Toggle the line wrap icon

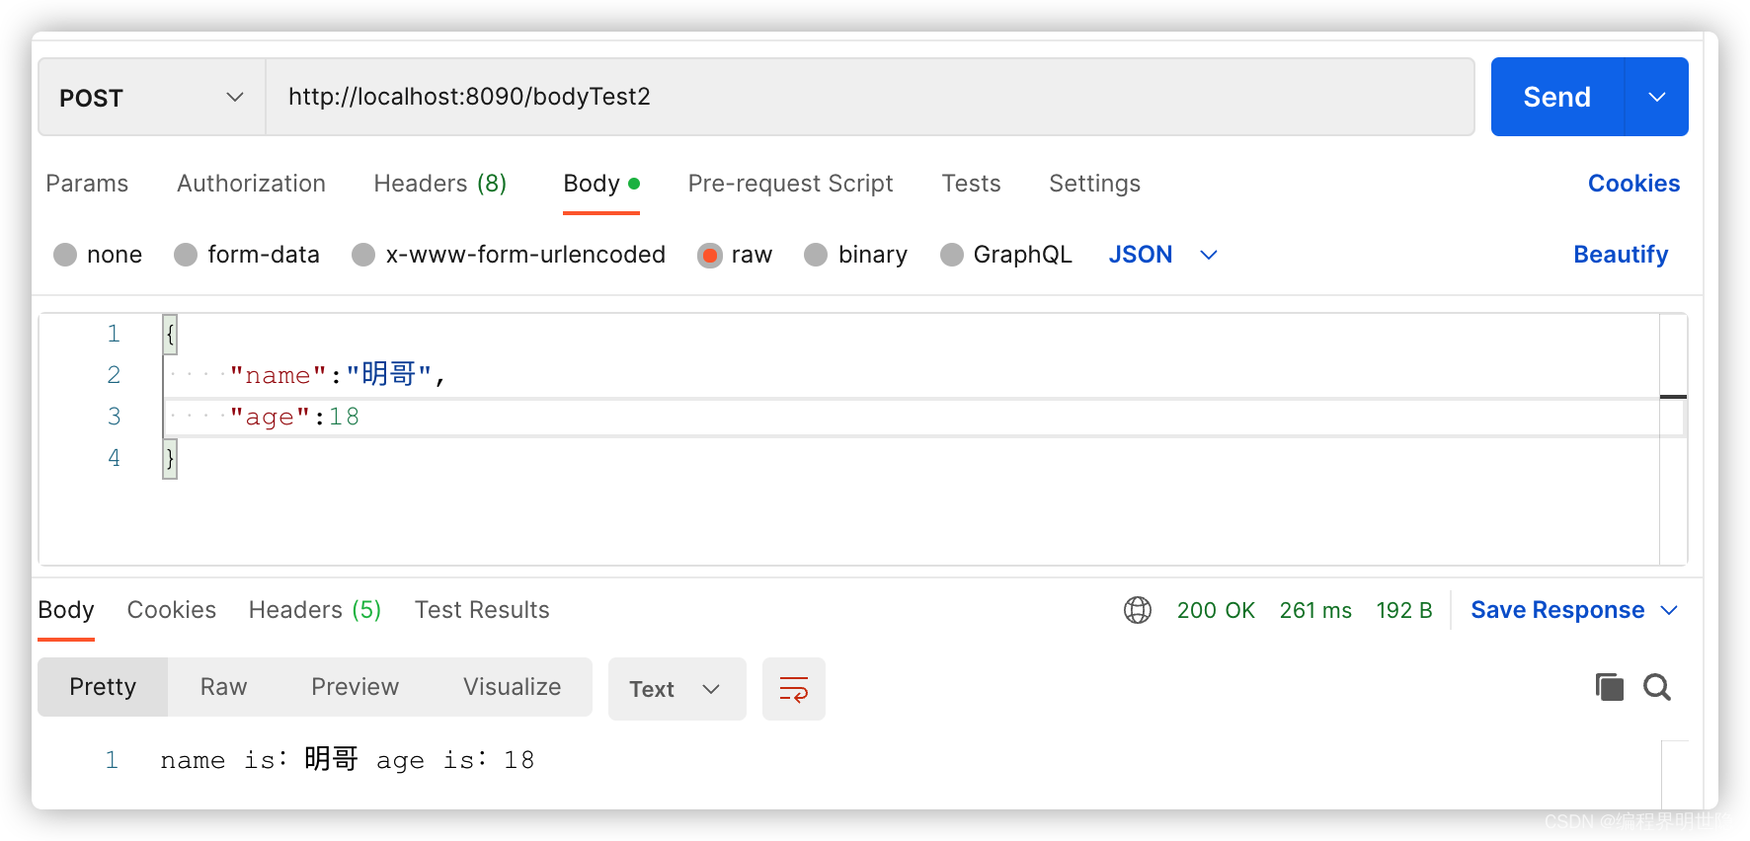[x=793, y=689]
